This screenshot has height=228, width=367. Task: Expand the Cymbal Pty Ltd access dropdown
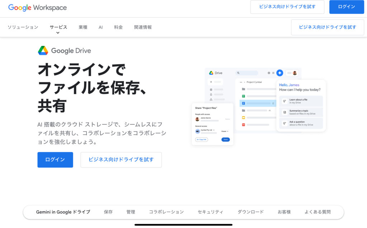click(208, 130)
